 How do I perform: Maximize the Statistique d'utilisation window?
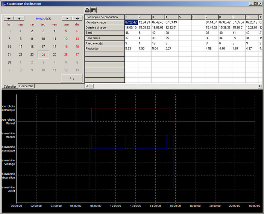(255, 3)
